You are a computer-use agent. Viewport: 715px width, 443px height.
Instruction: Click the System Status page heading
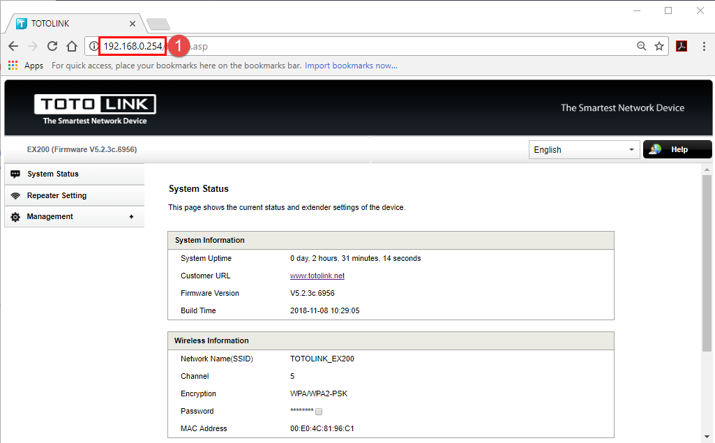click(199, 189)
